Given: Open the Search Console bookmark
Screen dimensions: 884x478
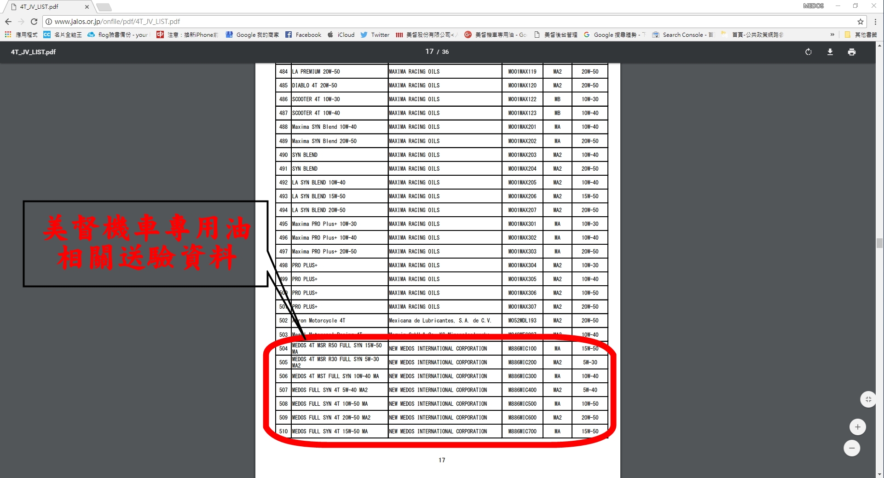Looking at the screenshot, I should [x=683, y=35].
